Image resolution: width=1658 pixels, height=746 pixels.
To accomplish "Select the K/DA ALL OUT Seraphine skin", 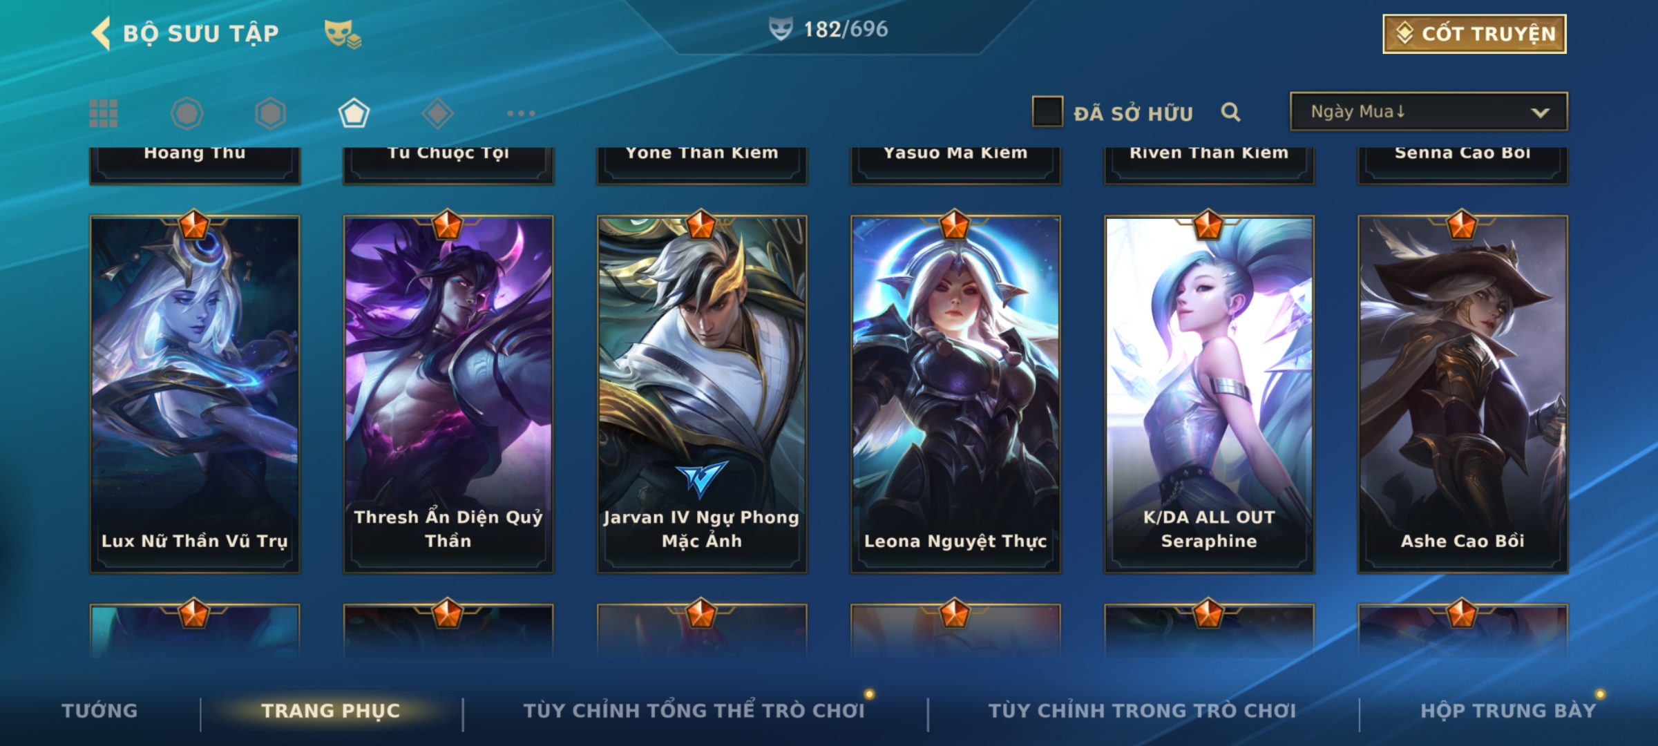I will [1209, 394].
